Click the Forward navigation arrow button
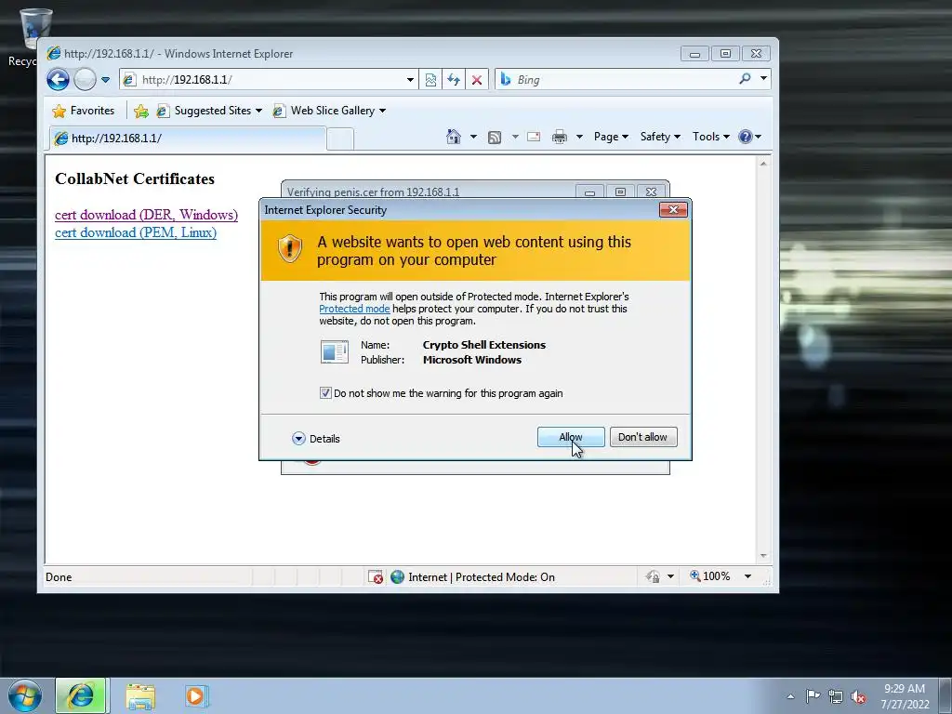The image size is (952, 714). tap(85, 80)
